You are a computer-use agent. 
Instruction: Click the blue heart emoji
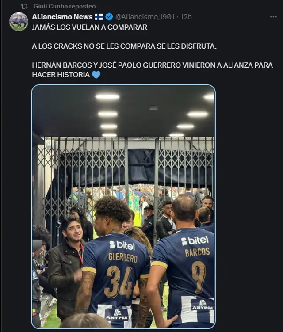(96, 75)
